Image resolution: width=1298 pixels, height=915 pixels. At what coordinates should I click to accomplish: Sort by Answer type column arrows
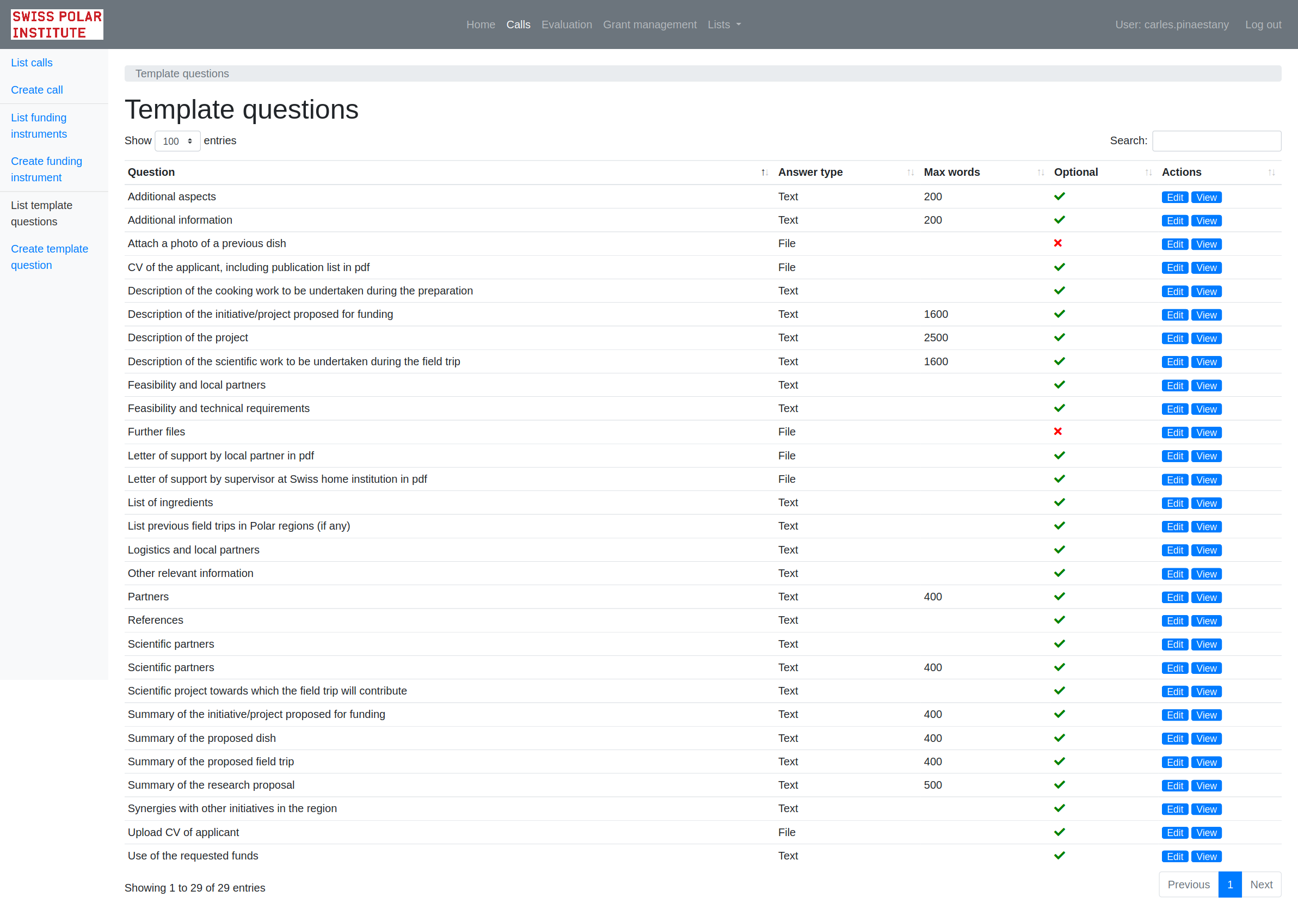(910, 173)
